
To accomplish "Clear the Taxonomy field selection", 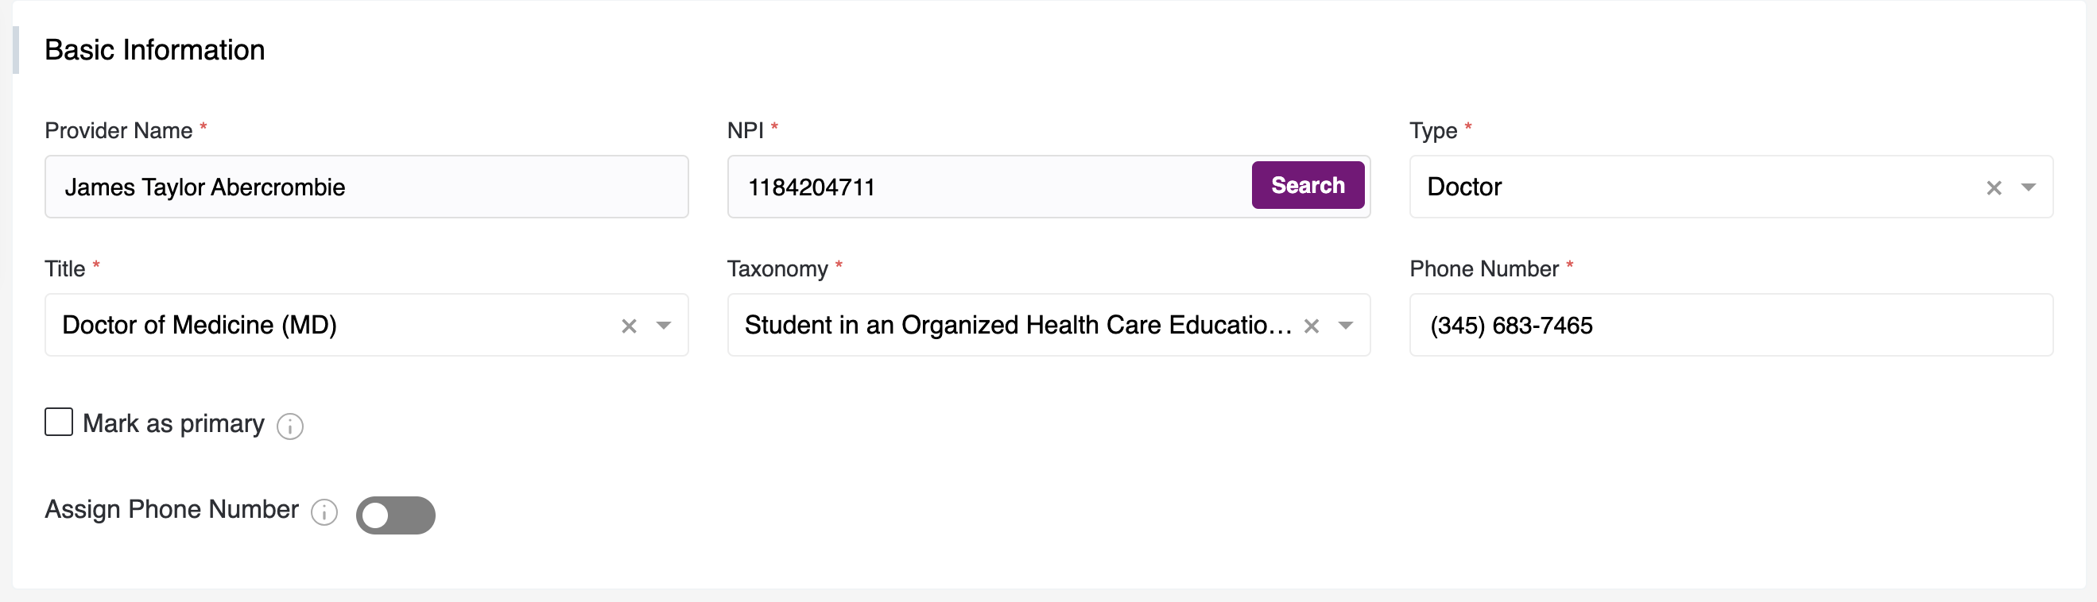I will click(x=1311, y=326).
